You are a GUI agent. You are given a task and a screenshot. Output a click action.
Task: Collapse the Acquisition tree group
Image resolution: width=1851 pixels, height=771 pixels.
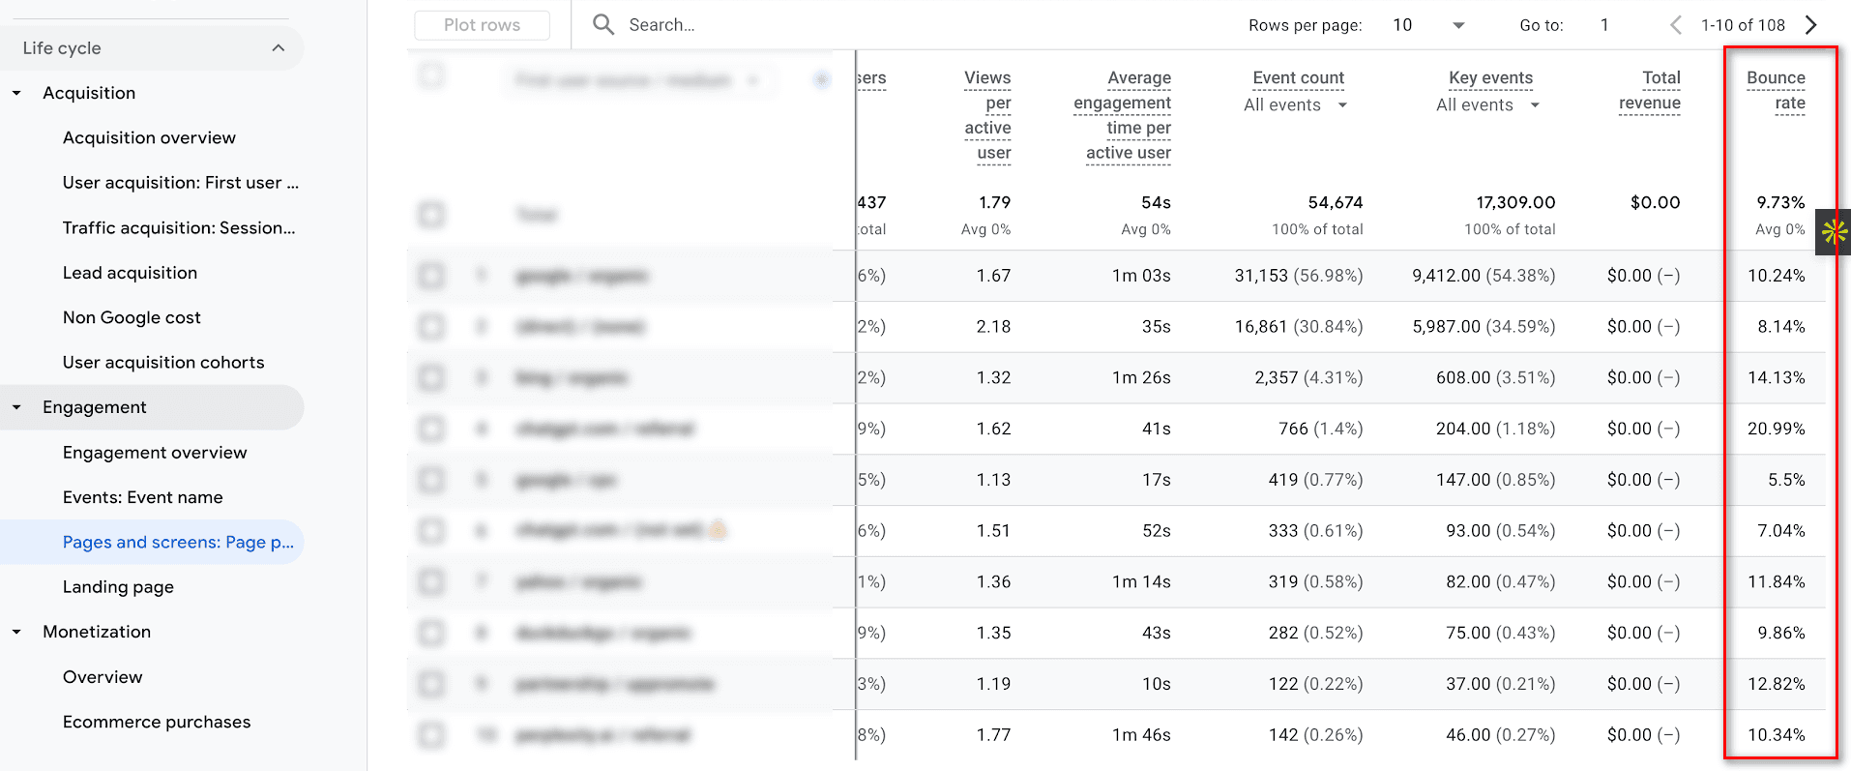[16, 94]
